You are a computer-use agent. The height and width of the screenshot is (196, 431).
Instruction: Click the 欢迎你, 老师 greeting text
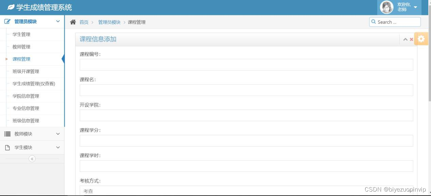[404, 7]
